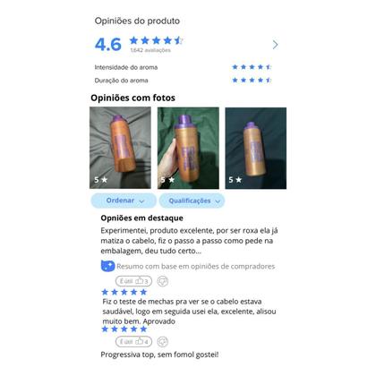Click the AI summary sparkle icon
Image resolution: width=376 pixels, height=376 pixels.
click(107, 266)
